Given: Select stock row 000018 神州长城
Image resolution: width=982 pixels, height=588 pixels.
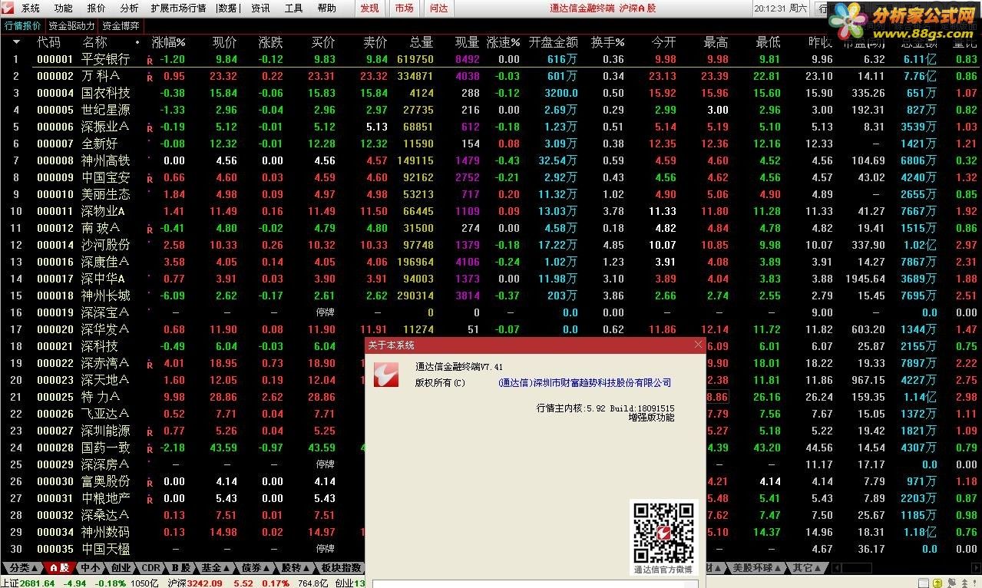Looking at the screenshot, I should coord(491,296).
